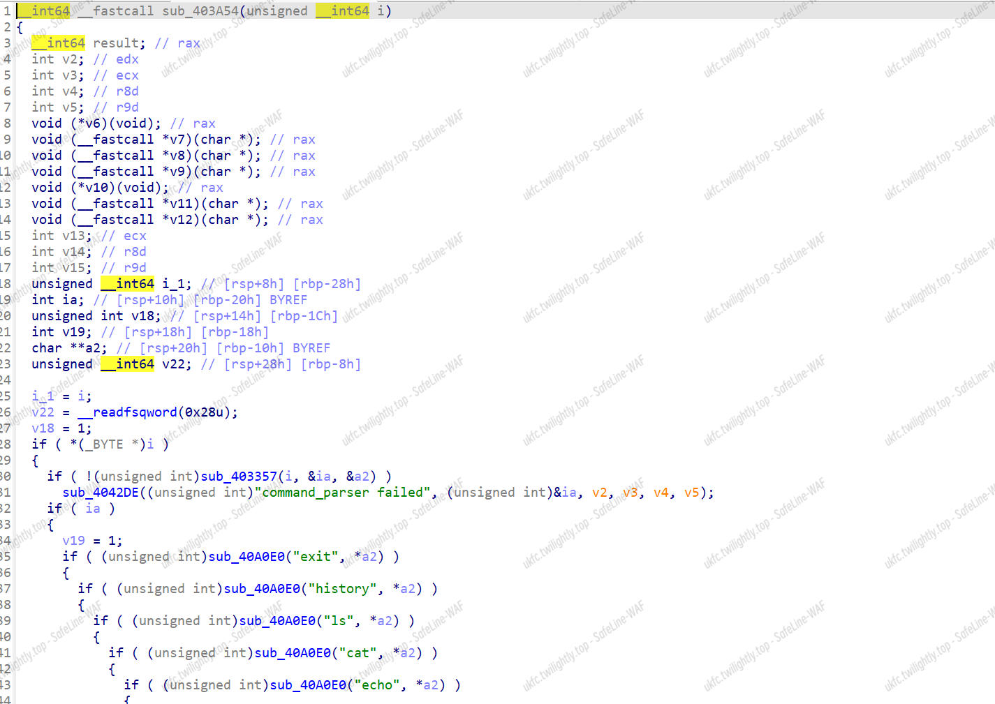Click the "ls" string literal

tap(339, 621)
